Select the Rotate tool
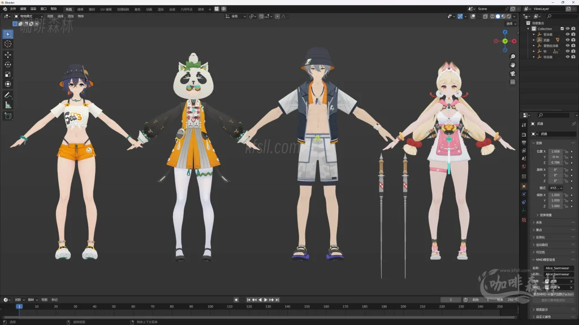 (x=8, y=64)
